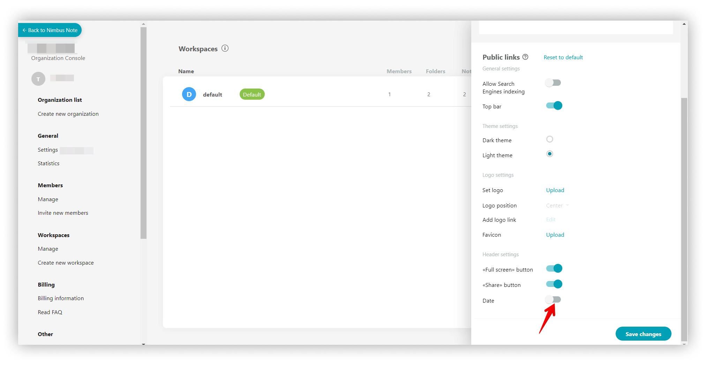Disable the «Share» button toggle

click(554, 284)
